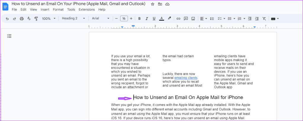The image size is (303, 121).
Task: Rename the document title field
Action: pyautogui.click(x=78, y=4)
